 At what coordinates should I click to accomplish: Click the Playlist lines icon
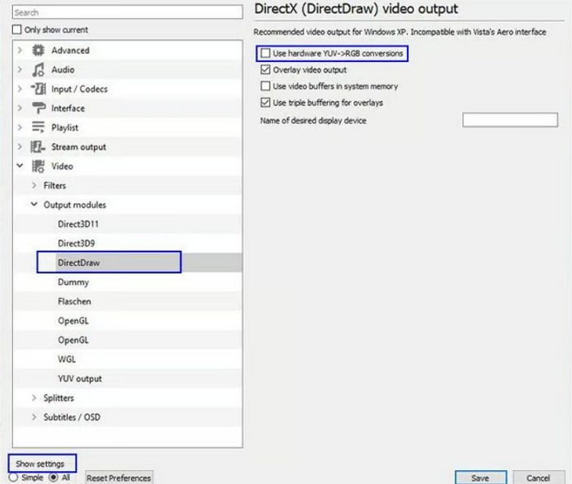click(38, 127)
